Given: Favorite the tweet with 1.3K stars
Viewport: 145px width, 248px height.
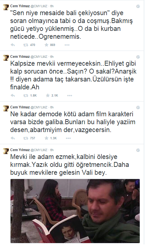Looking at the screenshot, I should pos(47,138).
